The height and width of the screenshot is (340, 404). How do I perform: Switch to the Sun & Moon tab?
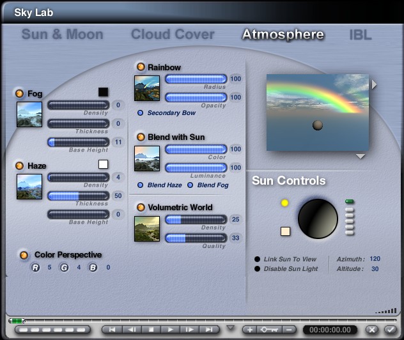63,35
